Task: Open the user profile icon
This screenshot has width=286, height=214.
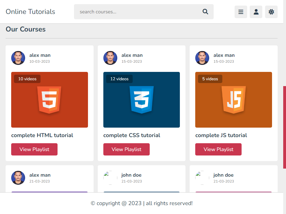Action: click(x=256, y=12)
